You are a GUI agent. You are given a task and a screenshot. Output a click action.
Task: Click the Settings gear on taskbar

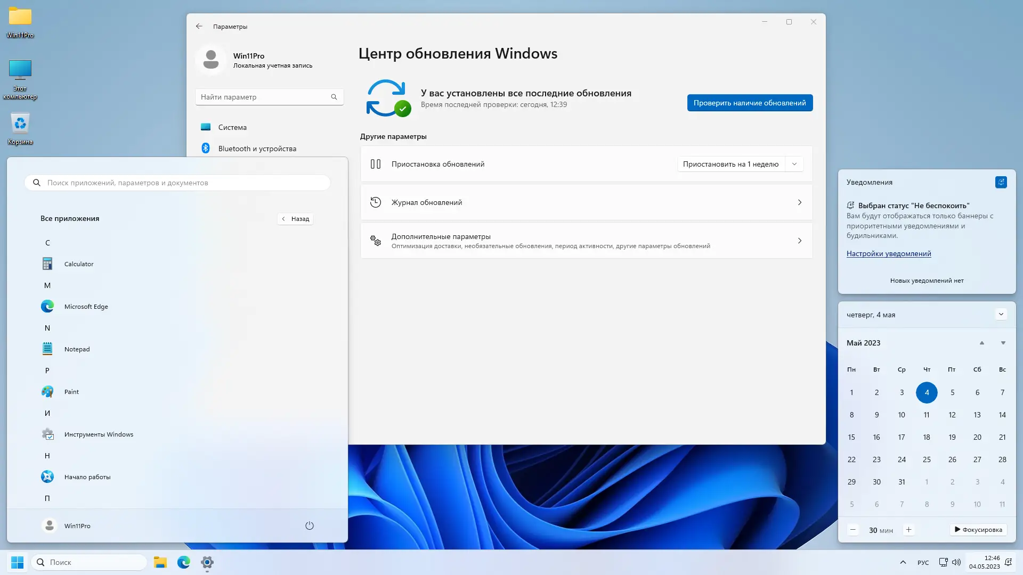click(207, 562)
